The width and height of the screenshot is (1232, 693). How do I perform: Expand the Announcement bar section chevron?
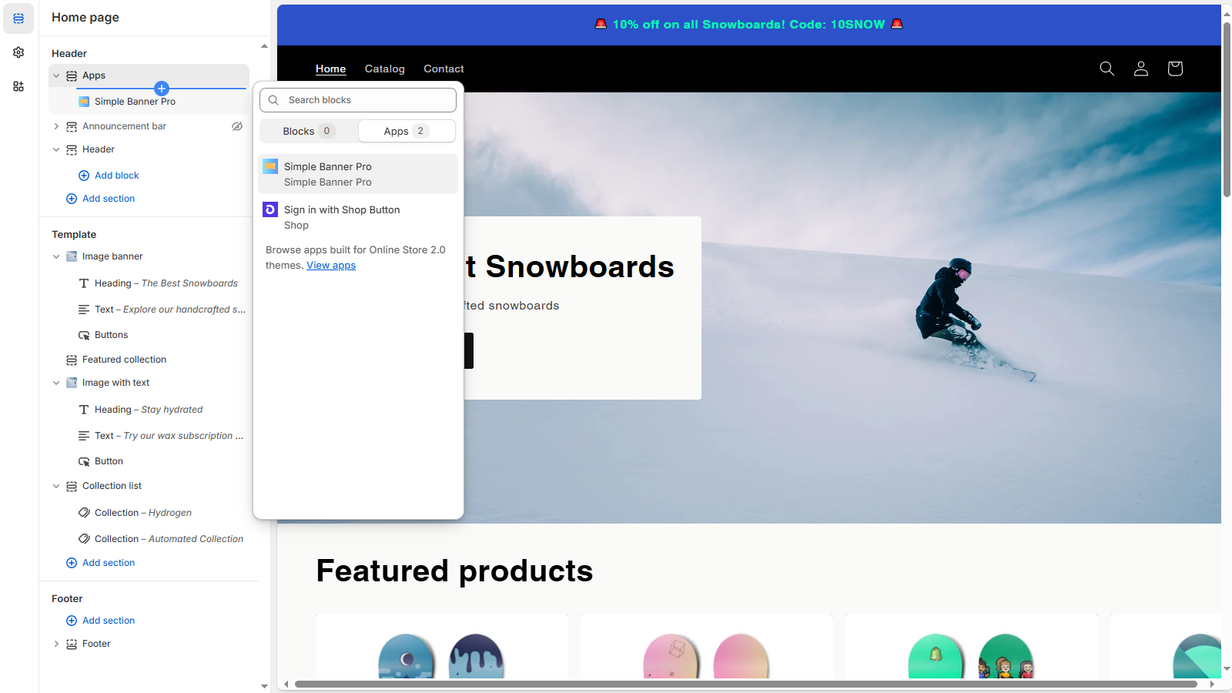tap(56, 126)
